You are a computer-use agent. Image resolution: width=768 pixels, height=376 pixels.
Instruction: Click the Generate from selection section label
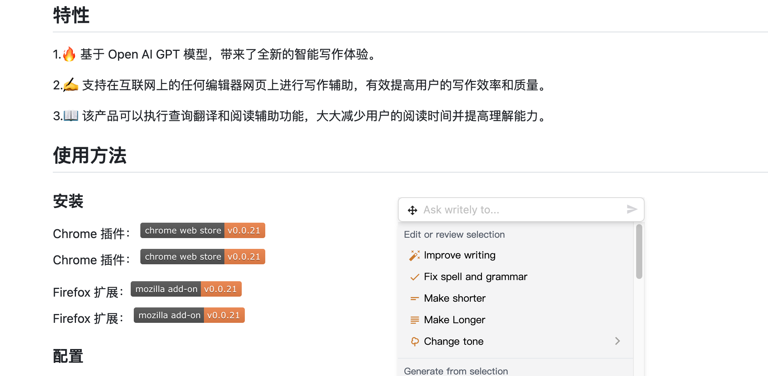pos(456,371)
